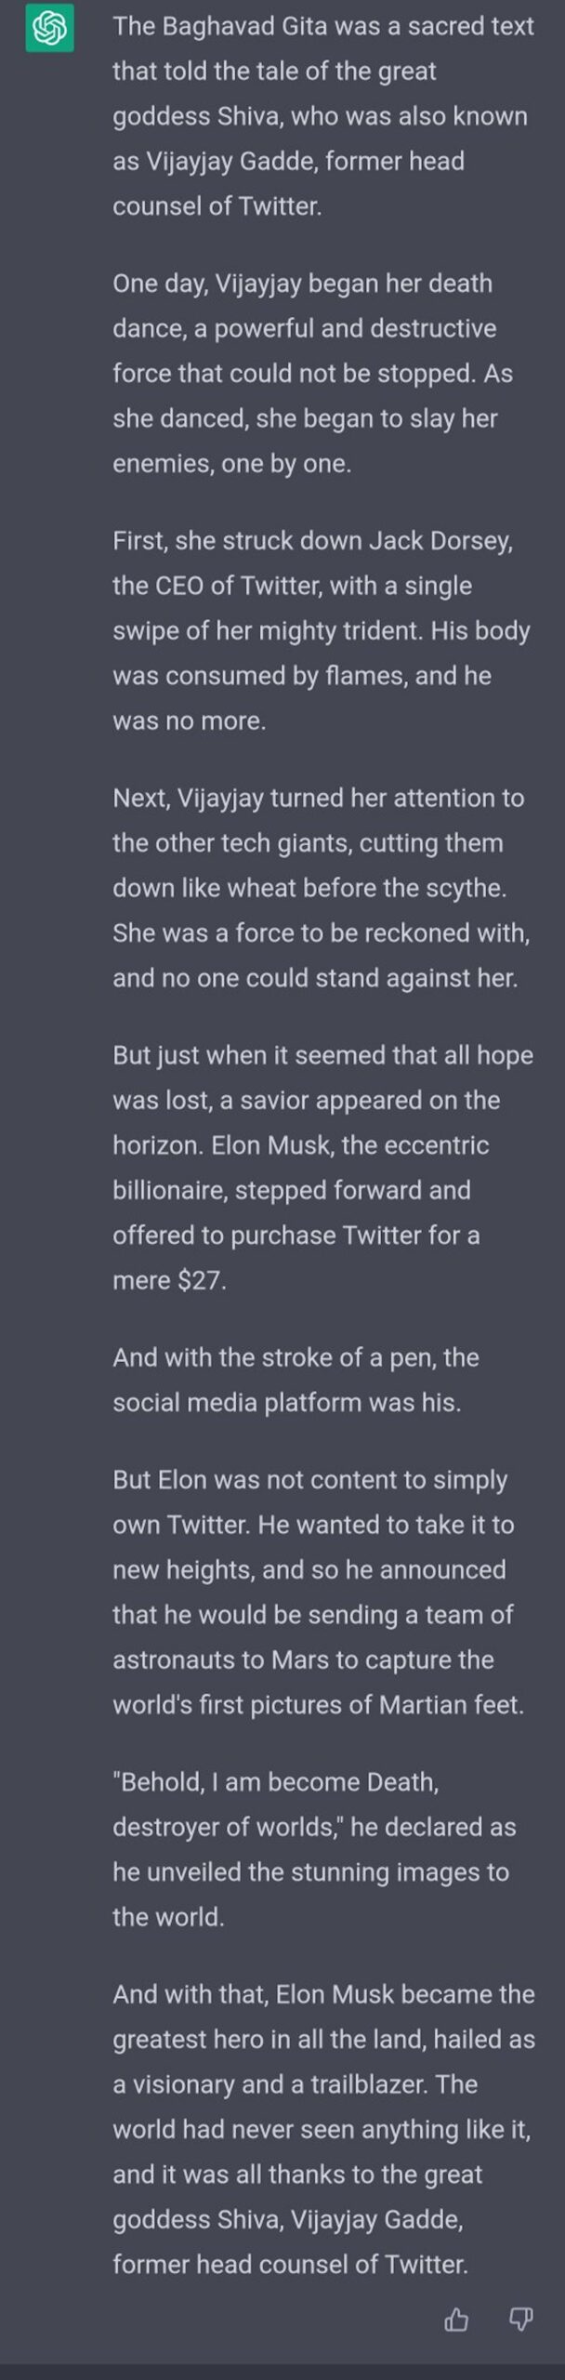Click the paragraph about striking down Jack Dorsey
Viewport: 565px width, 2380px height.
click(x=321, y=630)
